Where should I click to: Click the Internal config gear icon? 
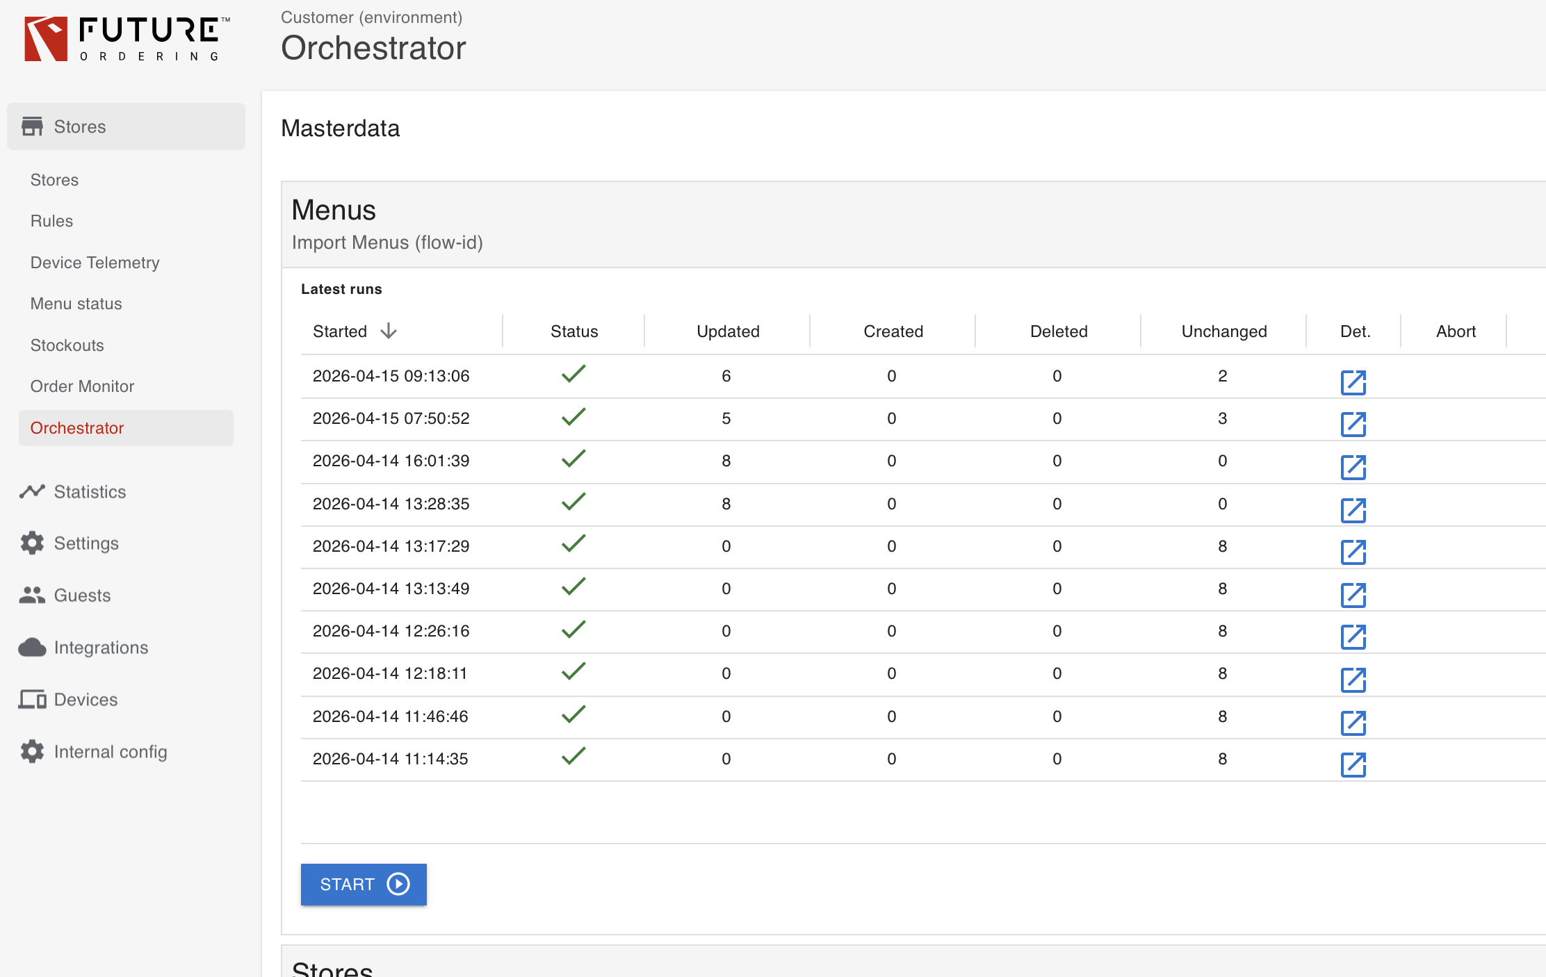pos(32,751)
